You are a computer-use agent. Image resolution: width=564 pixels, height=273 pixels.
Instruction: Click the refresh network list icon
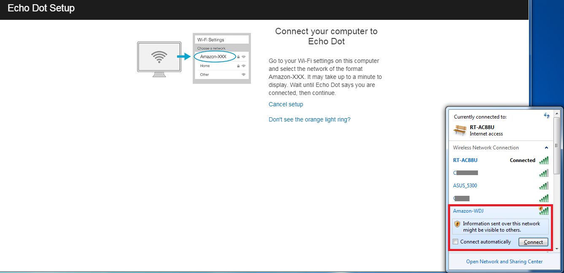[547, 115]
